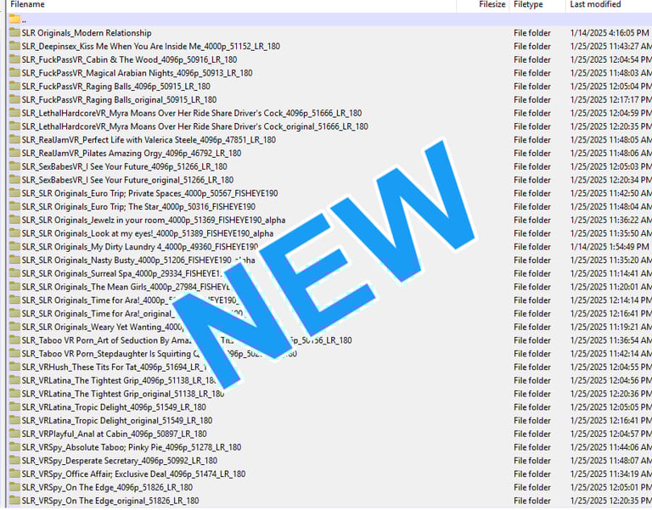Click the folder icon of RealJamVR_Pilates Amazing Orgy
This screenshot has width=652, height=510.
tap(15, 153)
